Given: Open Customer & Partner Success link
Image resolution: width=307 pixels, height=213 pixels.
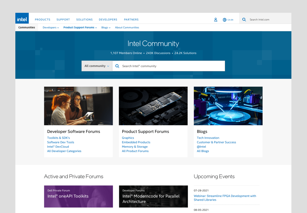Looking at the screenshot, I should click(x=216, y=142).
